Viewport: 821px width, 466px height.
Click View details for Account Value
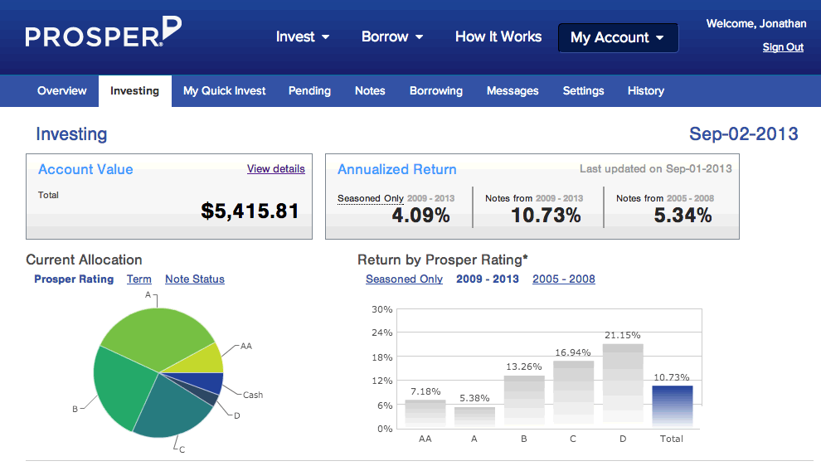pyautogui.click(x=276, y=168)
